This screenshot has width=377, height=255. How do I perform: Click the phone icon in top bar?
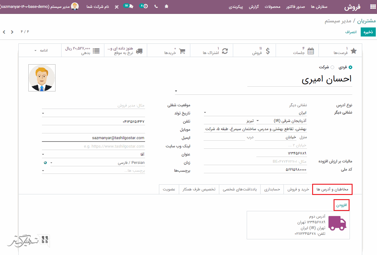coord(156,6)
